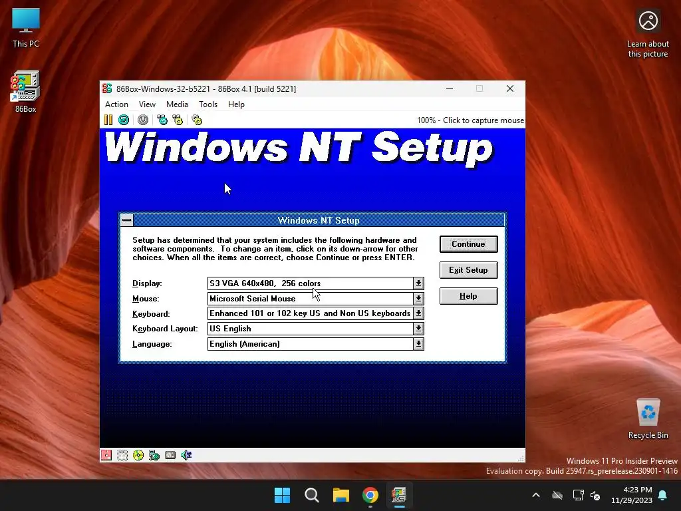Expand the Mouse dropdown arrow

click(x=418, y=299)
